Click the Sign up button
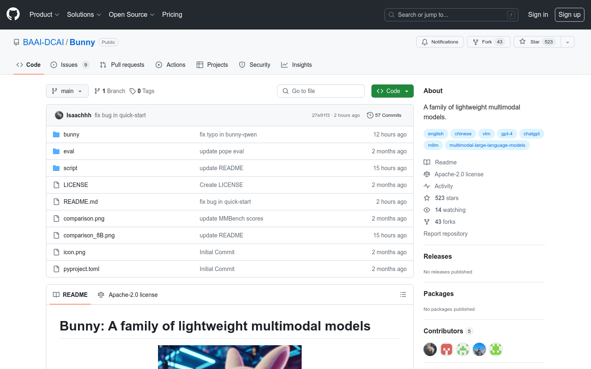The height and width of the screenshot is (369, 591). [x=570, y=14]
